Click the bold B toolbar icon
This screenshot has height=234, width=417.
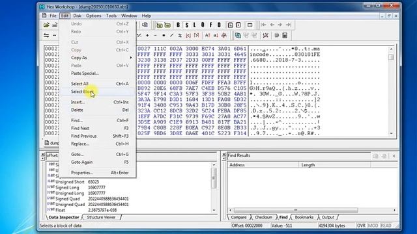coord(178,25)
